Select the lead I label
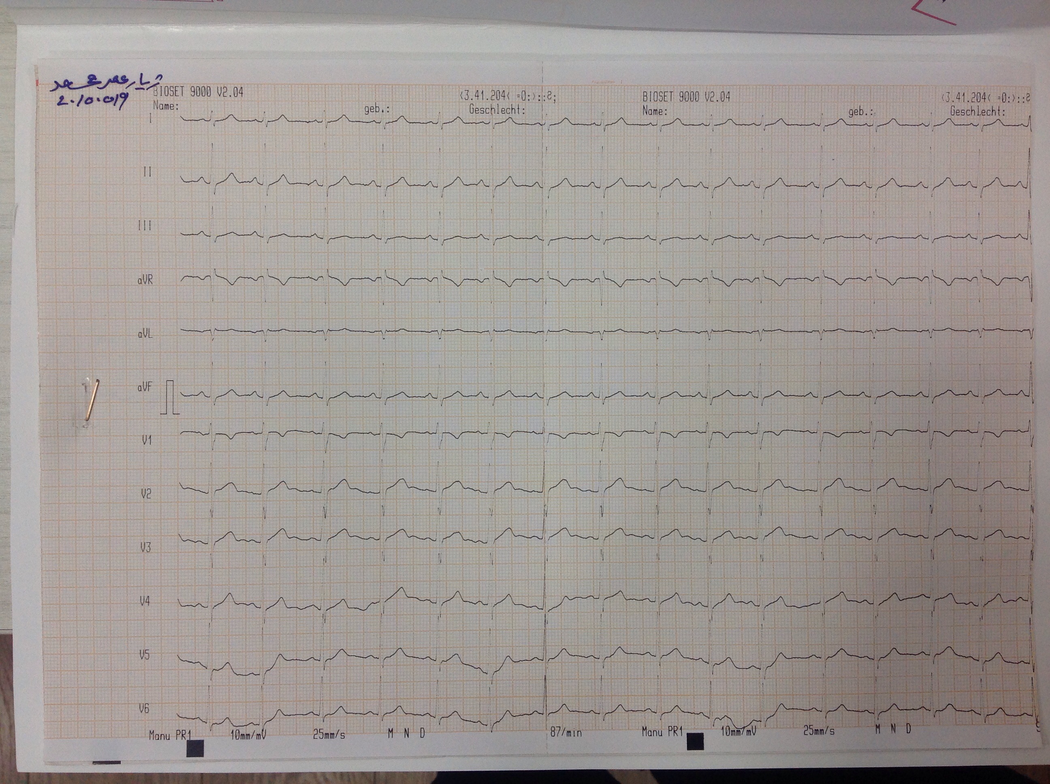 coord(151,118)
